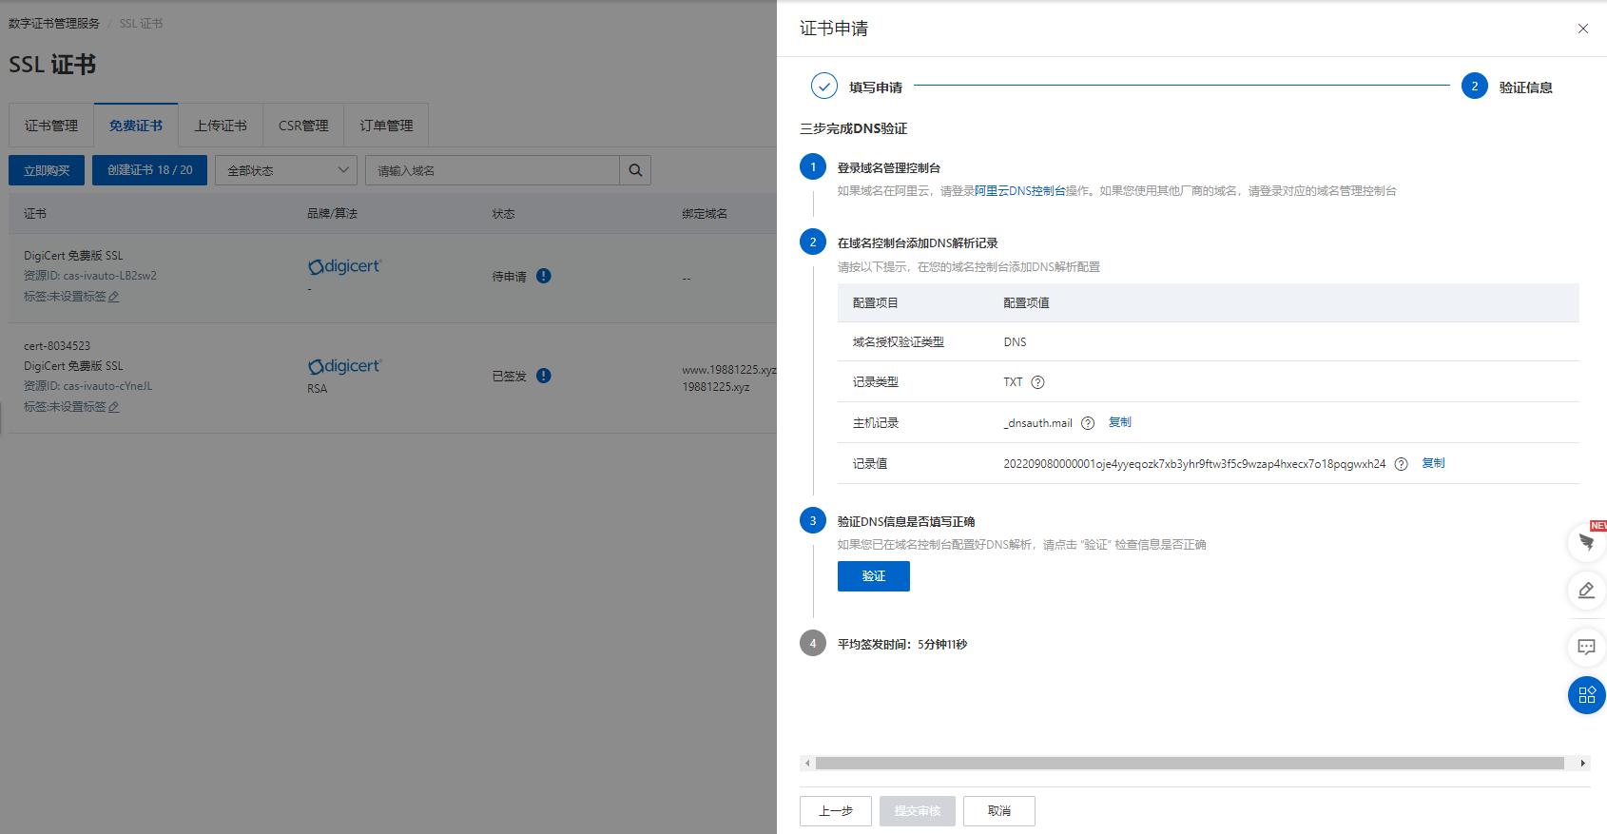Click 品牌/算法 column header
This screenshot has height=834, width=1607.
pos(332,214)
